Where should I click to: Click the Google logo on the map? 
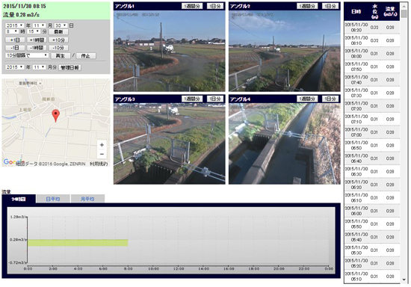[13, 162]
